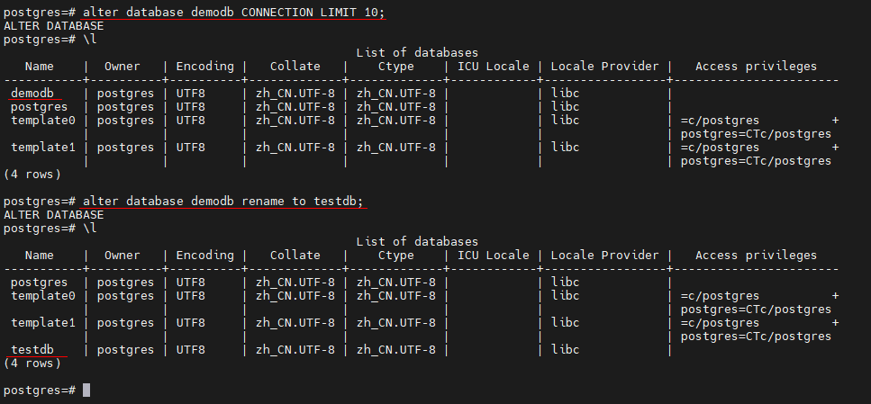The width and height of the screenshot is (871, 404).
Task: Click the second 'List of databases' title
Action: click(417, 241)
